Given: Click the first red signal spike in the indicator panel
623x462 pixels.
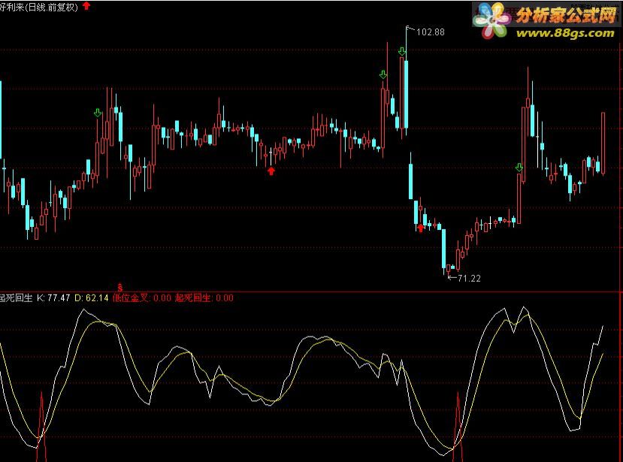Looking at the screenshot, I should pyautogui.click(x=42, y=427).
